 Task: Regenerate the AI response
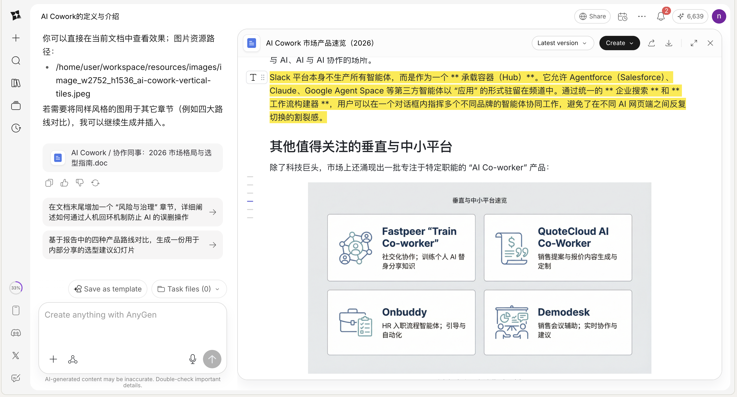[x=95, y=182]
